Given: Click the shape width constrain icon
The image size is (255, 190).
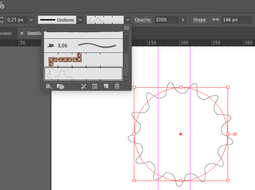Looking at the screenshot, I should pyautogui.click(x=216, y=20).
